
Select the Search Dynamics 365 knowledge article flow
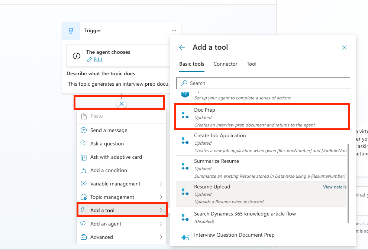coord(261,217)
